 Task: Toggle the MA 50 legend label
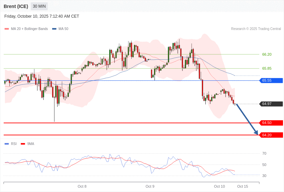63,29
